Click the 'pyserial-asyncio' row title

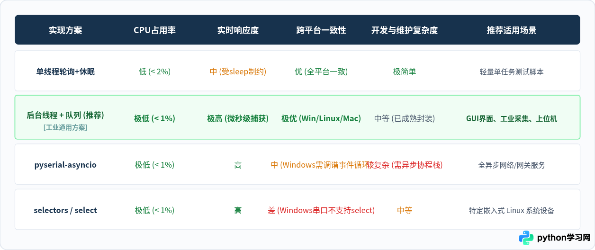65,165
